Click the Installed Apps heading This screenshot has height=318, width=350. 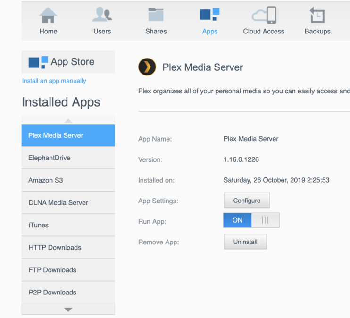click(61, 102)
